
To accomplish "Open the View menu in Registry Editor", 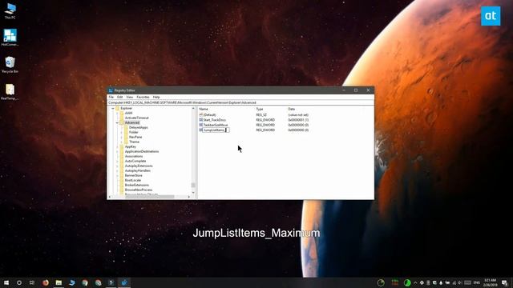I will pyautogui.click(x=130, y=97).
